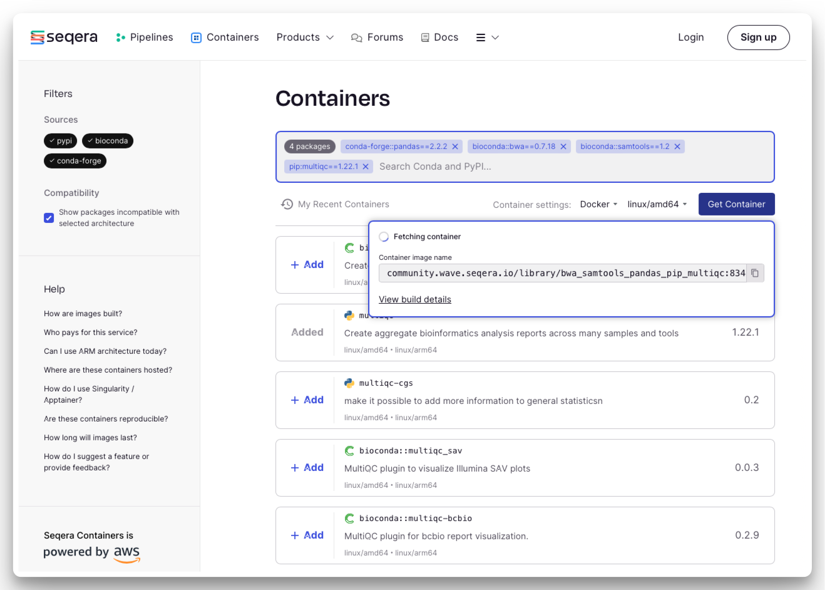Viewport: 825px width, 590px height.
Task: Expand the Products menu
Action: pos(305,38)
